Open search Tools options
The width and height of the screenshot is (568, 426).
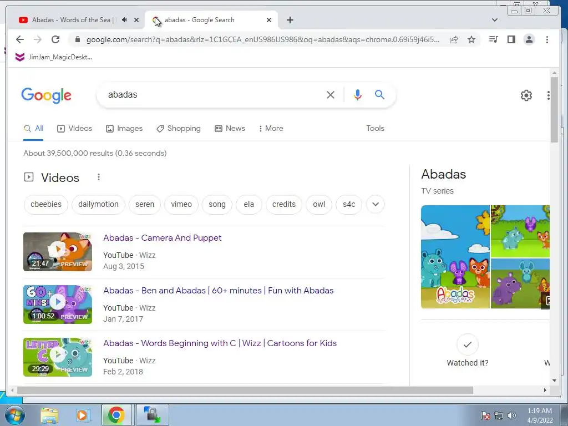coord(375,129)
